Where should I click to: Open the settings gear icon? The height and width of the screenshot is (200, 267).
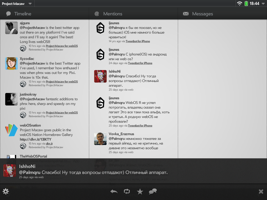point(6,192)
